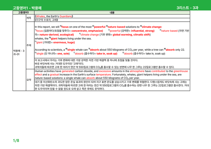
Task: Click the Korean title 지구의 수호자, 고래
Action: [46, 20]
